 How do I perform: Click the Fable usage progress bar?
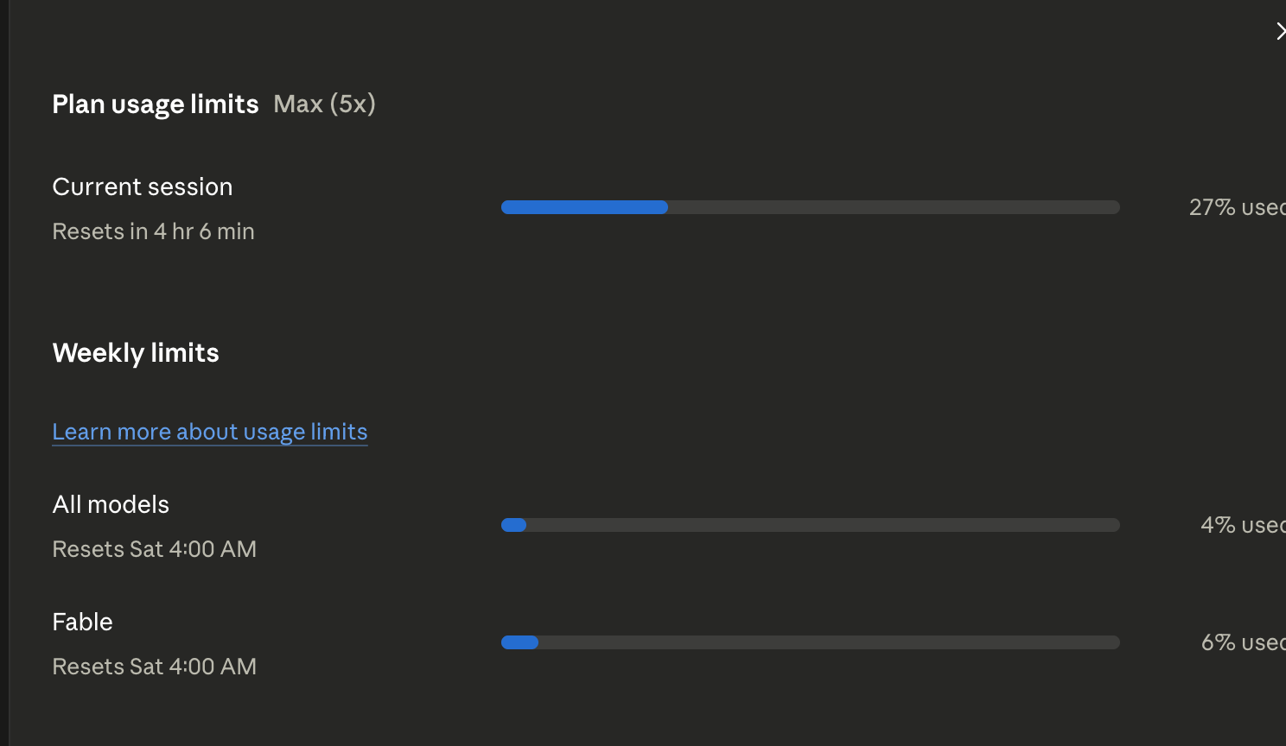811,642
